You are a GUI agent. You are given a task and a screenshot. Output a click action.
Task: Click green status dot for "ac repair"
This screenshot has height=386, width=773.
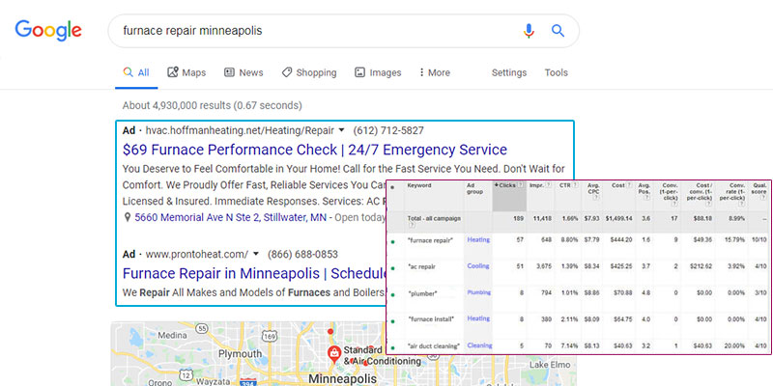(x=392, y=268)
